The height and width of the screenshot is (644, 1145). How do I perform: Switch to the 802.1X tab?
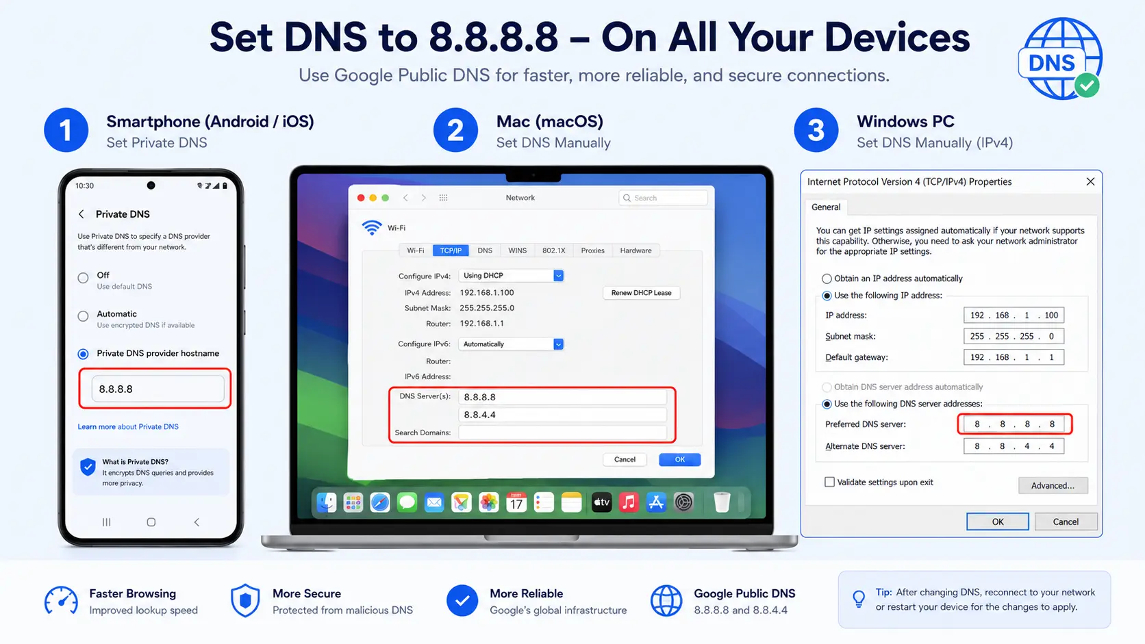click(x=554, y=250)
